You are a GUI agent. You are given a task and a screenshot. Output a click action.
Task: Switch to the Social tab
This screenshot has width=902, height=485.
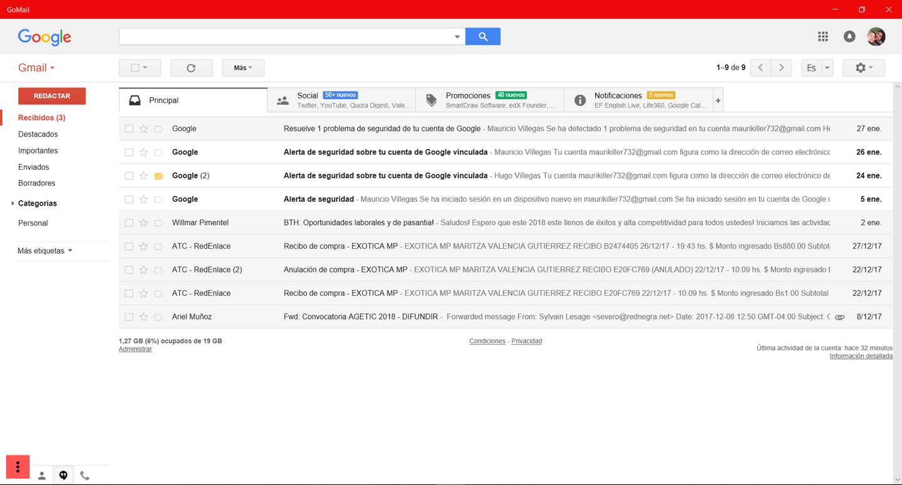(x=341, y=100)
